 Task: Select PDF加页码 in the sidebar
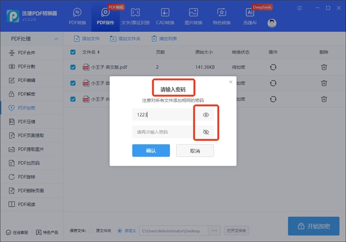tap(32, 163)
